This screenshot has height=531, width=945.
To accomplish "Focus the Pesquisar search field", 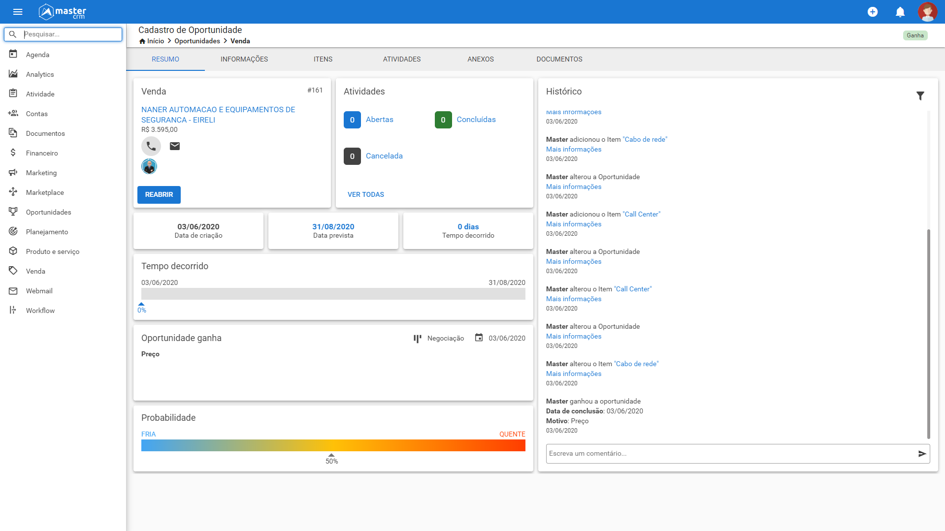I will pos(69,34).
